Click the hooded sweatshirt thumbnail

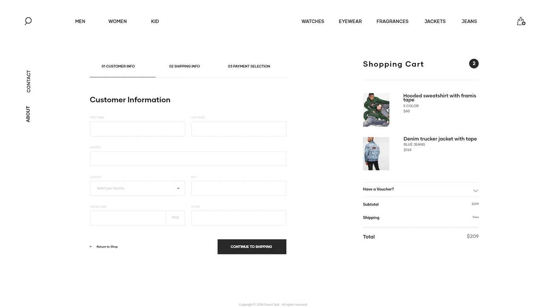click(x=376, y=110)
